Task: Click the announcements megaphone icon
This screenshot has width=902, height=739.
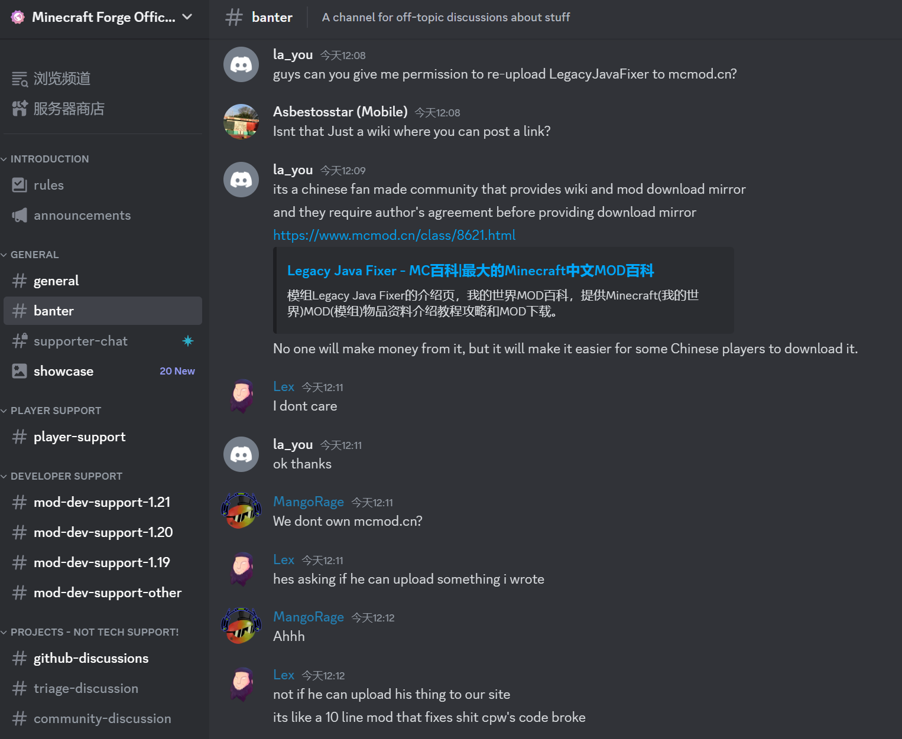Action: [x=20, y=215]
